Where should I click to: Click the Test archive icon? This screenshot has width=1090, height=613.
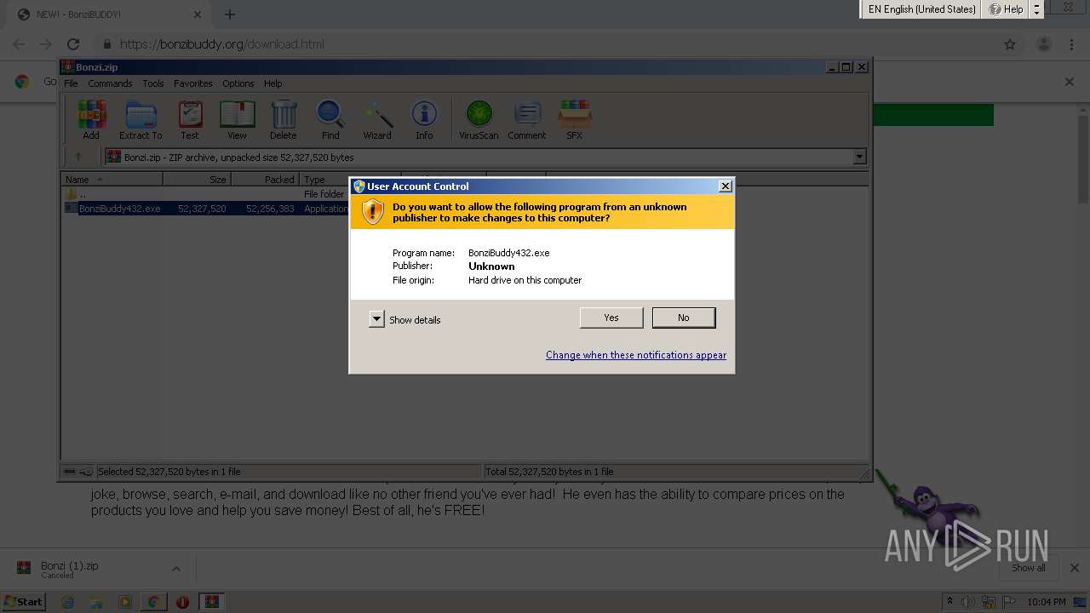pyautogui.click(x=190, y=120)
